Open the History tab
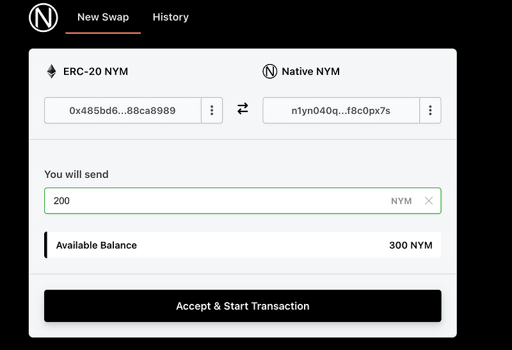Viewport: 512px width, 350px height. (170, 17)
